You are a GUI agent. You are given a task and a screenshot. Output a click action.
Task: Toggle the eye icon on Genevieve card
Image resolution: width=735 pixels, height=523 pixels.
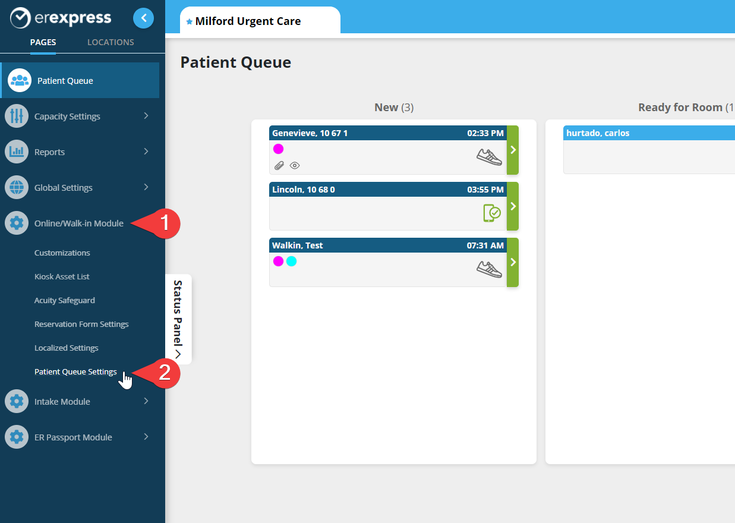294,165
